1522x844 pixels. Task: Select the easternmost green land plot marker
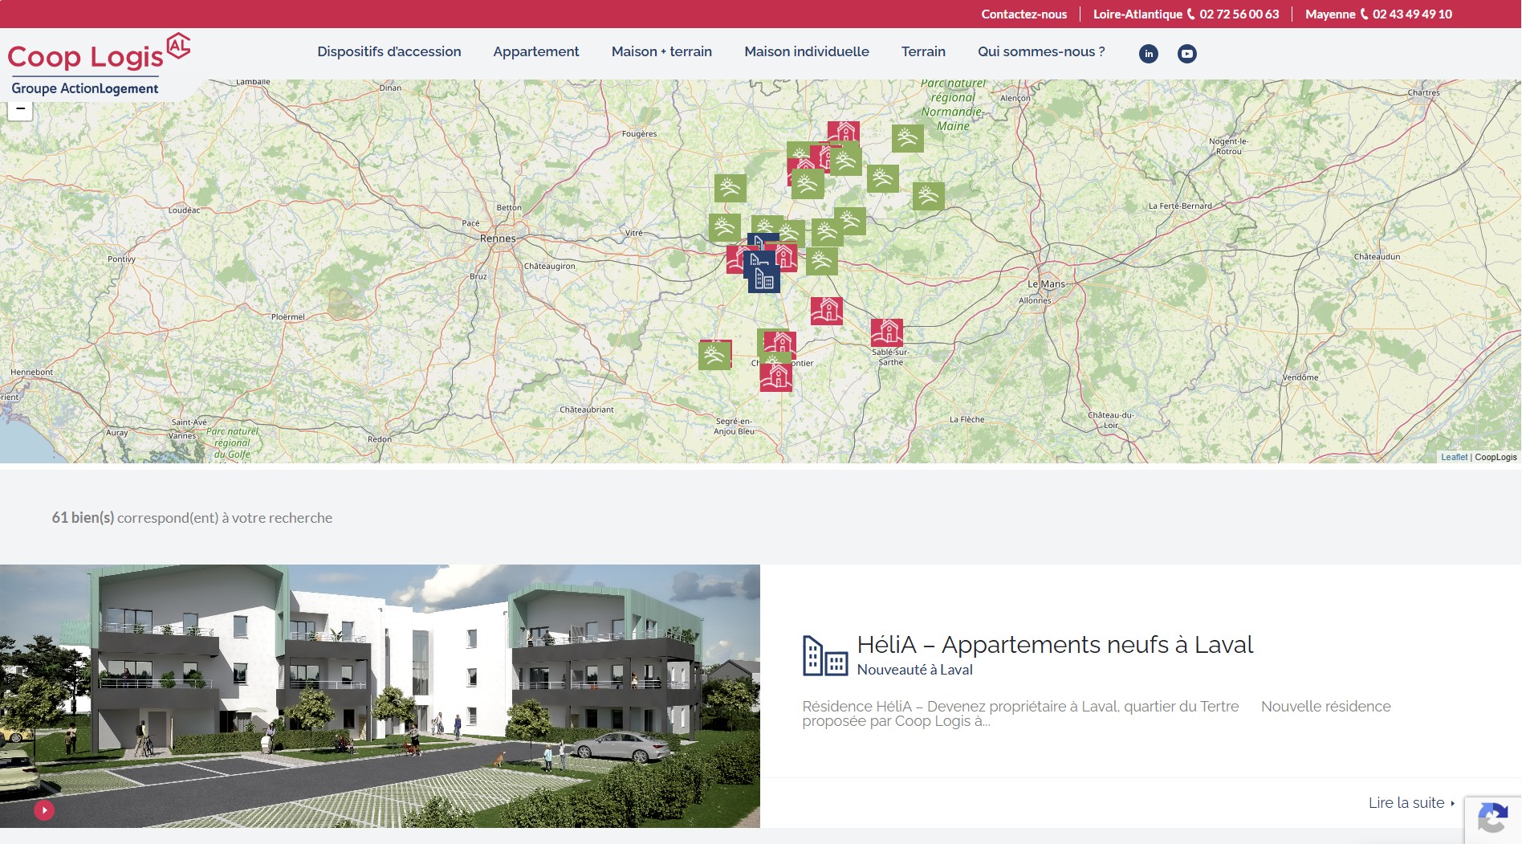click(929, 196)
